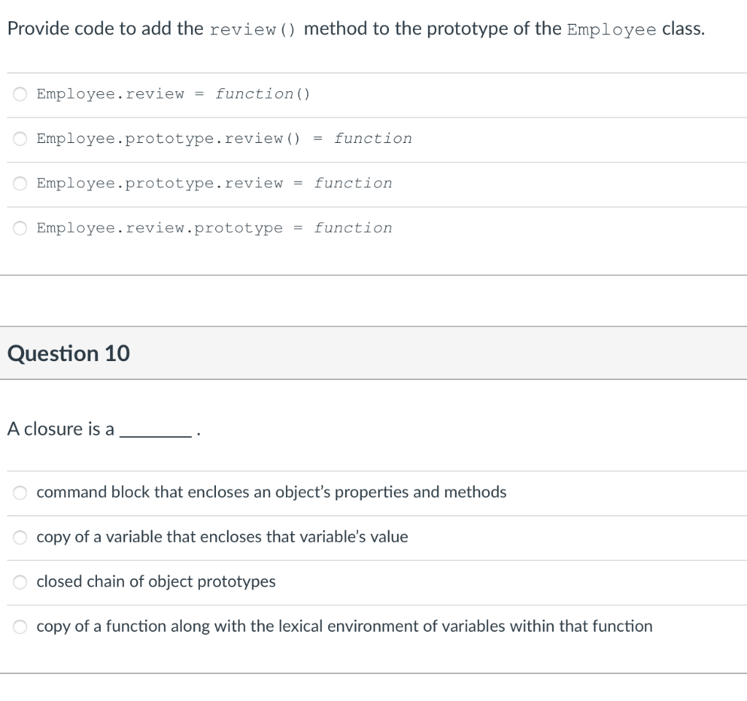
Task: Choose the copy of a variable answer
Action: point(19,538)
